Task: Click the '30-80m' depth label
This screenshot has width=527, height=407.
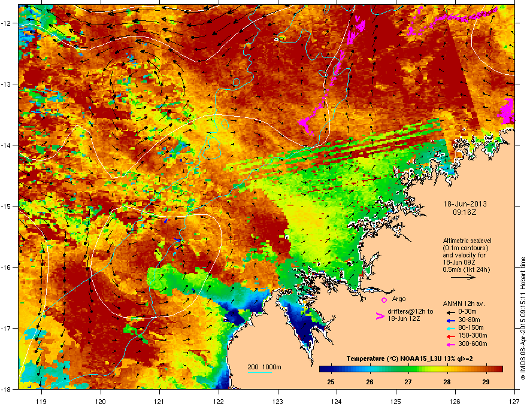Action: click(x=469, y=320)
